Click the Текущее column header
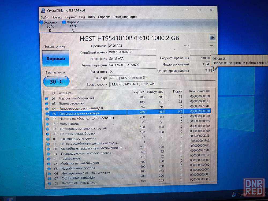This screenshot has height=201, width=268. point(138,92)
